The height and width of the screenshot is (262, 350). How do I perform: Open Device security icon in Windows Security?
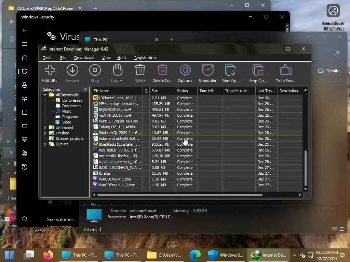tap(25, 126)
